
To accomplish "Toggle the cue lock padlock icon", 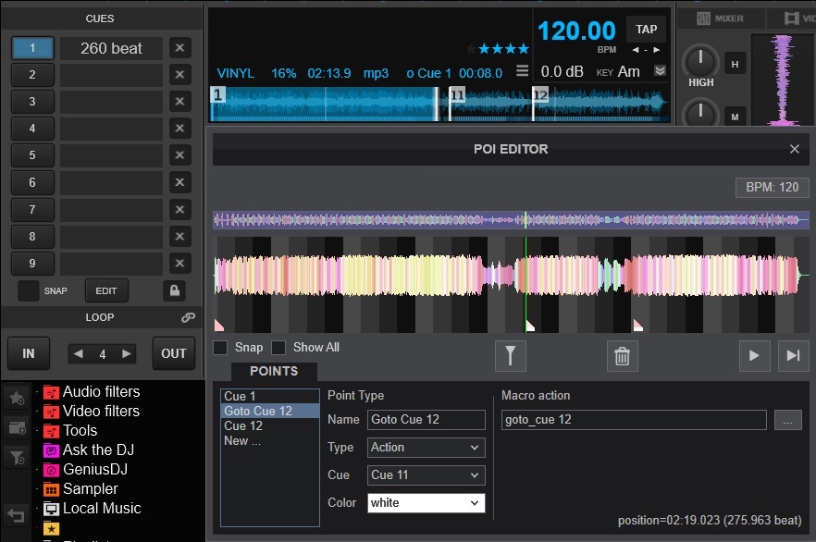I will coord(174,290).
